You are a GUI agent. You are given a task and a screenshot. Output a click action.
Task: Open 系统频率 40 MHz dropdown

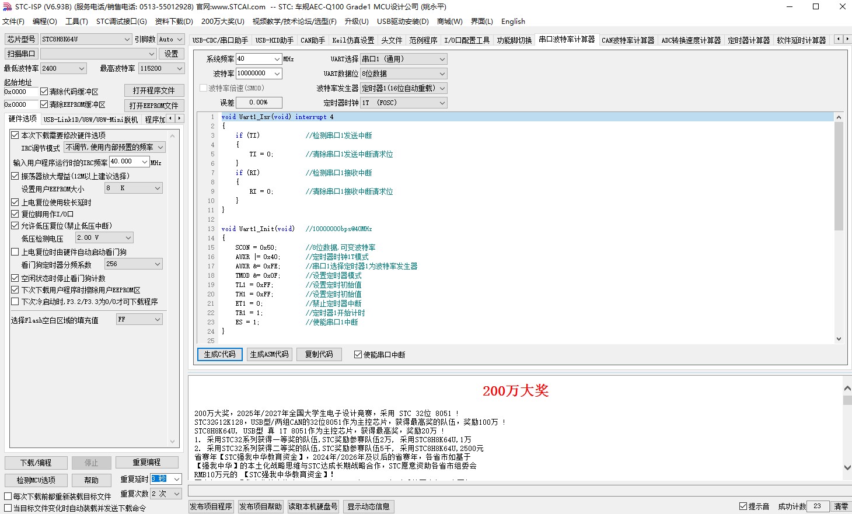tap(277, 59)
